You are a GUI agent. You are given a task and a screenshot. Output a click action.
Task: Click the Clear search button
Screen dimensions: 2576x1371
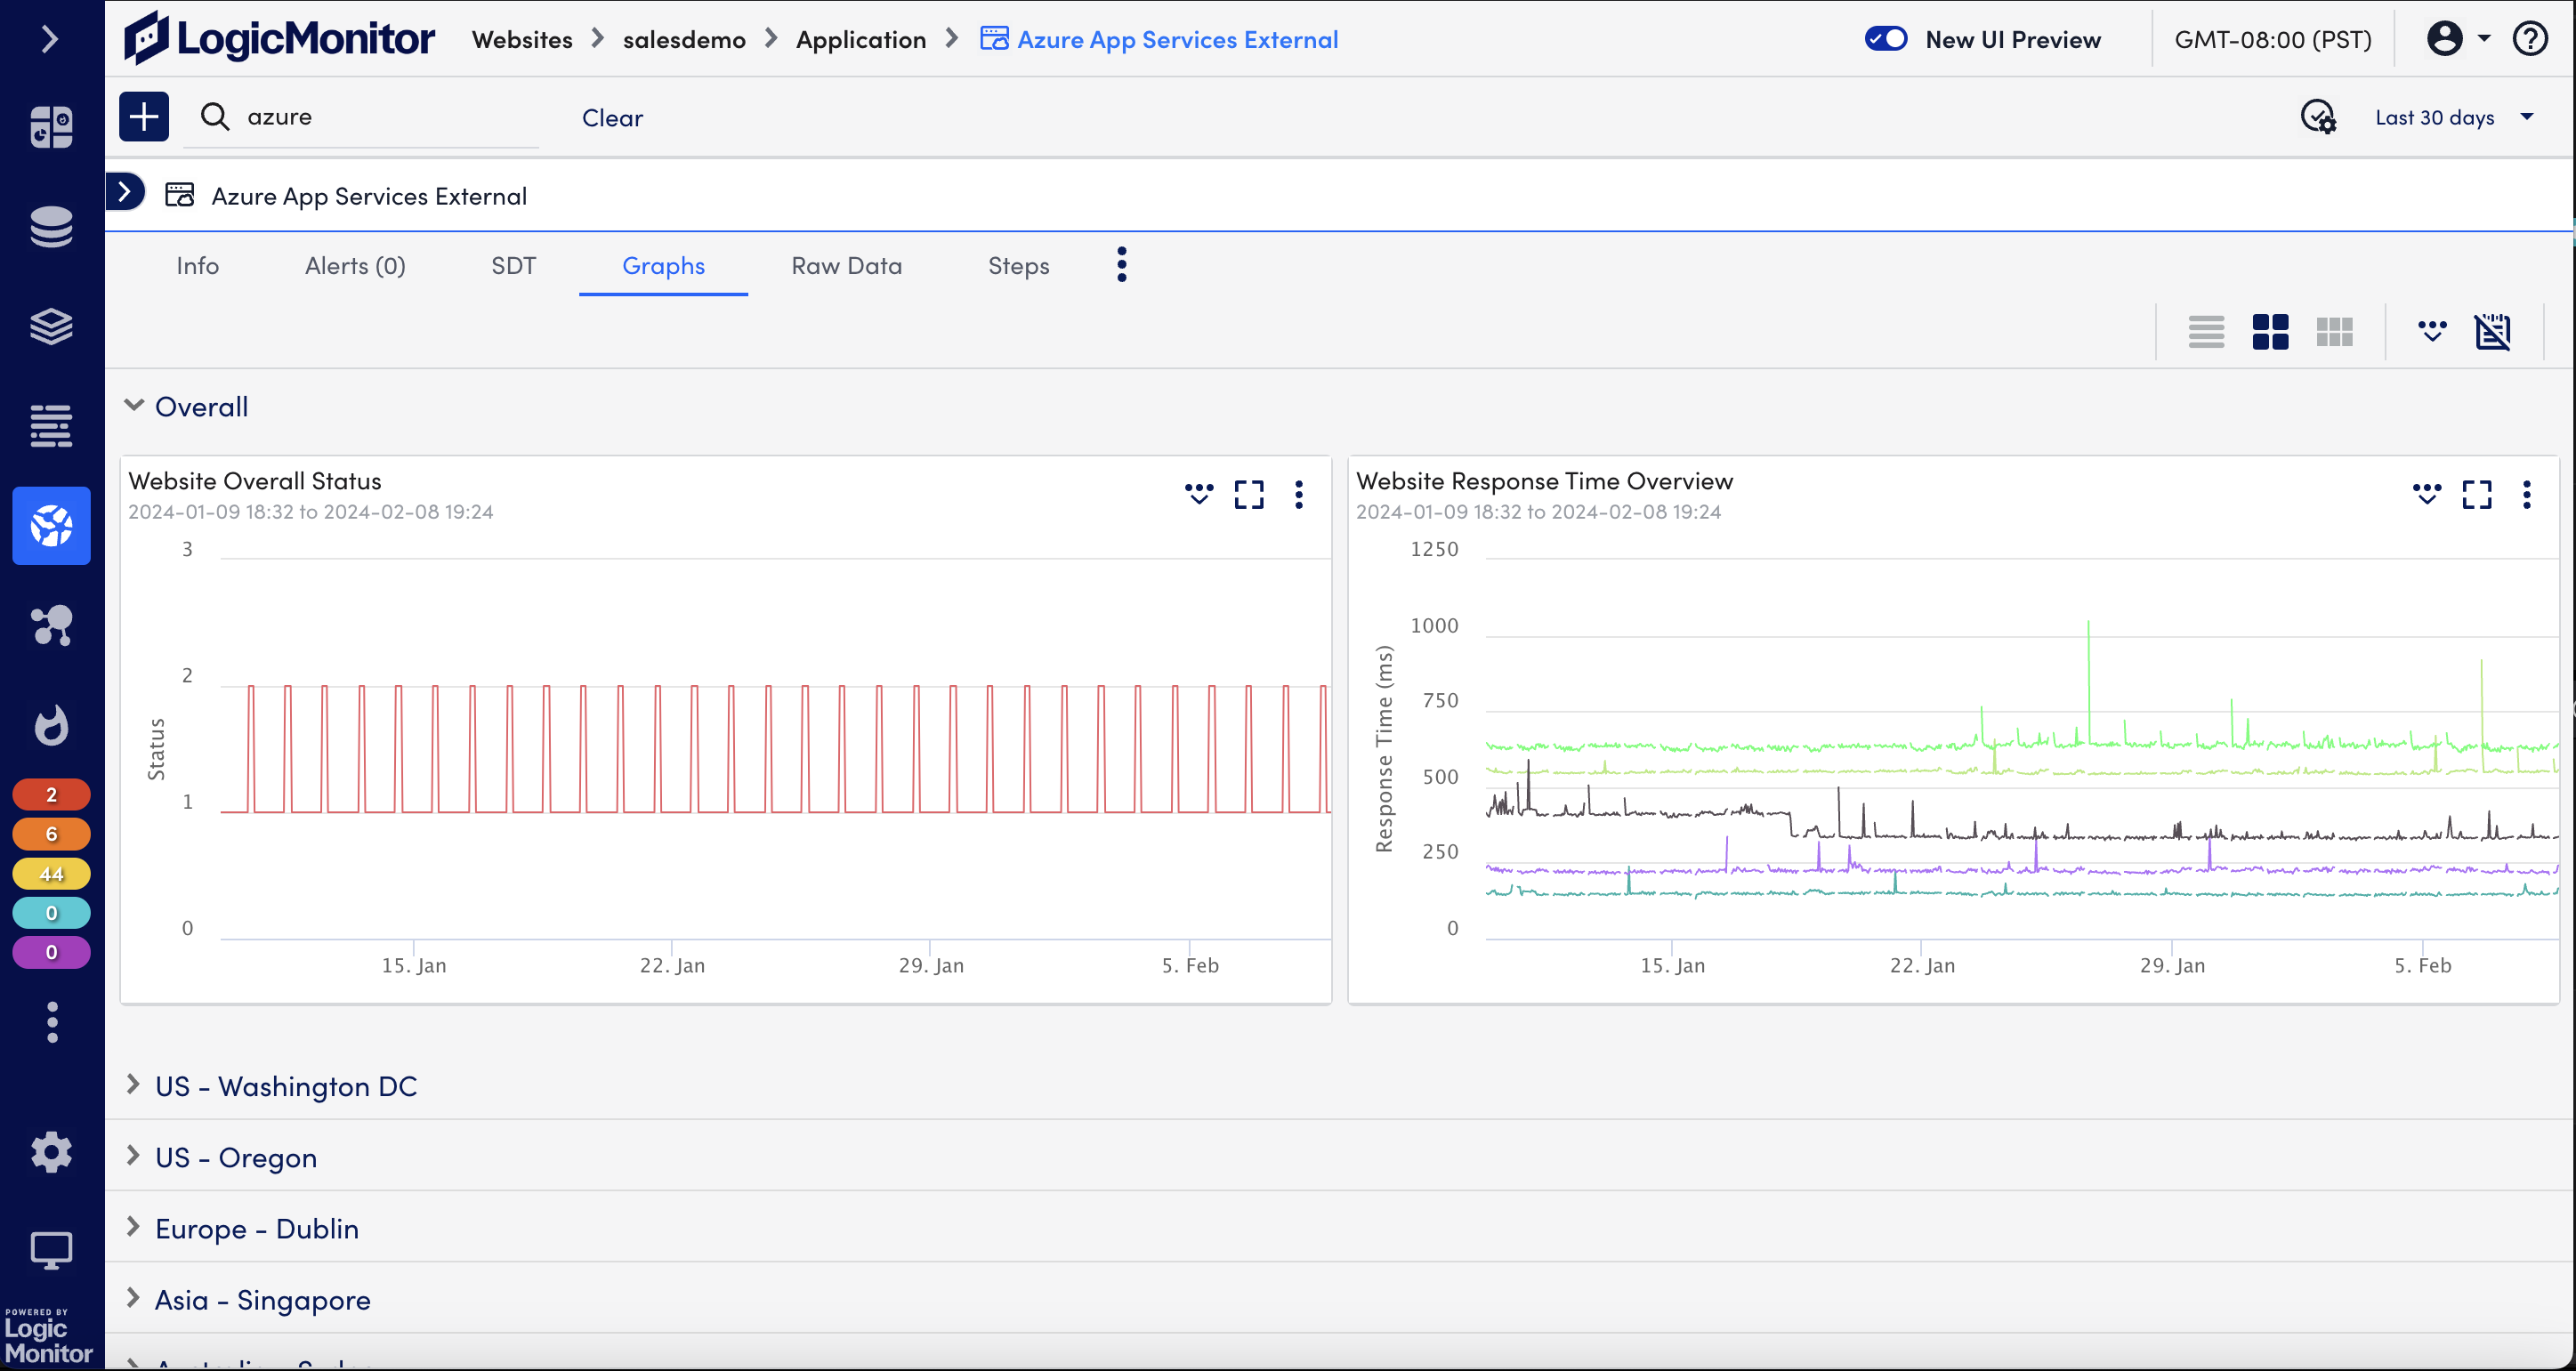coord(611,116)
